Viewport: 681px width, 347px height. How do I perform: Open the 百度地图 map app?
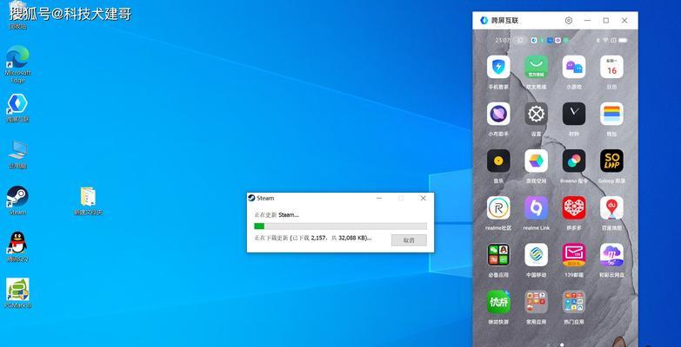pyautogui.click(x=611, y=208)
